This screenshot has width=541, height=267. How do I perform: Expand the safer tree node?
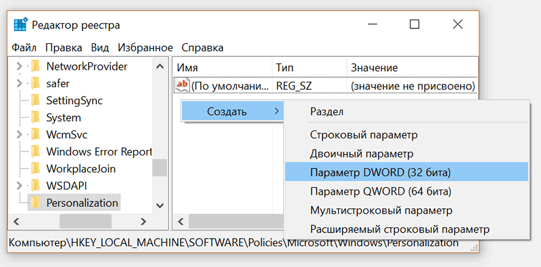[20, 84]
